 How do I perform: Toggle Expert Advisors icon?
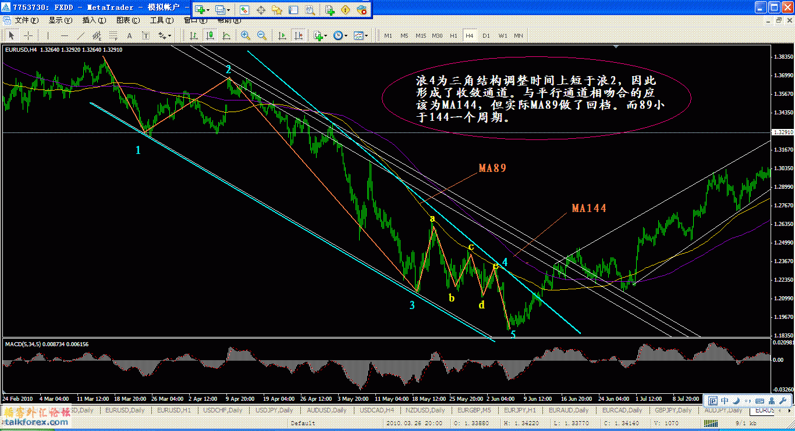(362, 10)
